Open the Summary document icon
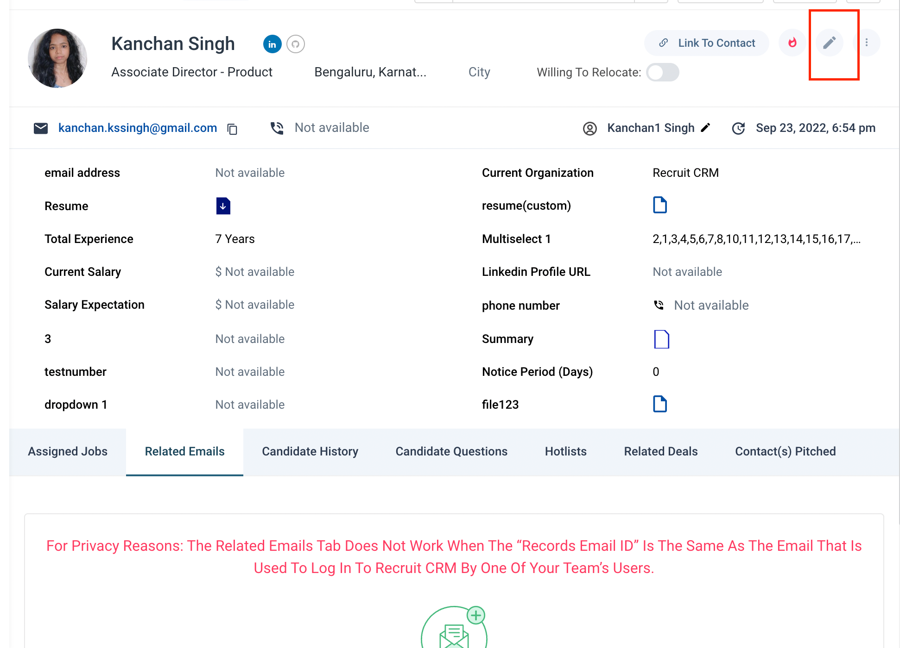Viewport: 900px width, 648px height. [661, 339]
